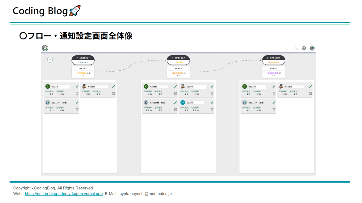Open the settings gear icon
Image resolution: width=362 pixels, height=203 pixels.
click(x=304, y=48)
